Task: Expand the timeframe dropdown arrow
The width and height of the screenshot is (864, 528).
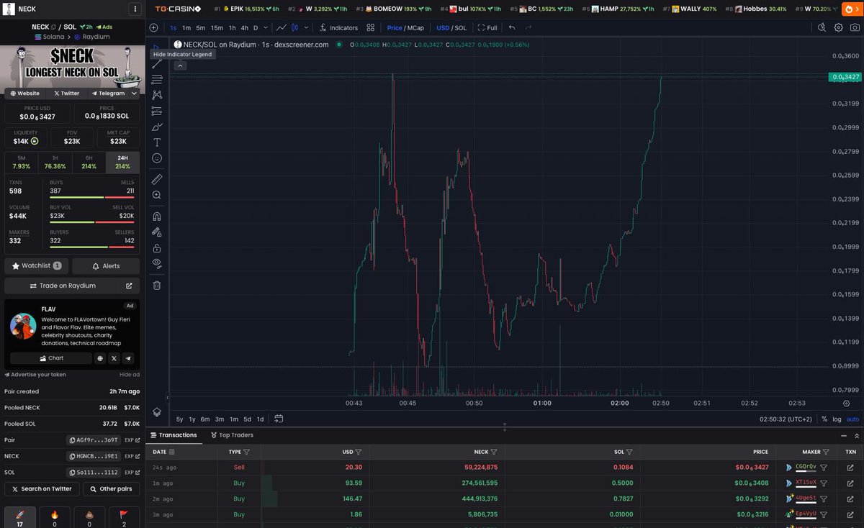Action: [266, 27]
